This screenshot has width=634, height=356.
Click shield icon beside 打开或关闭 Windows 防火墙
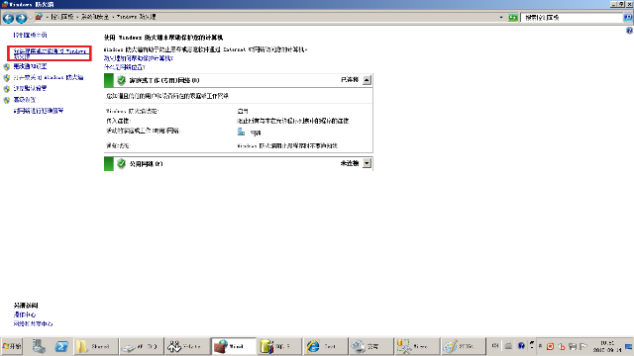7,78
